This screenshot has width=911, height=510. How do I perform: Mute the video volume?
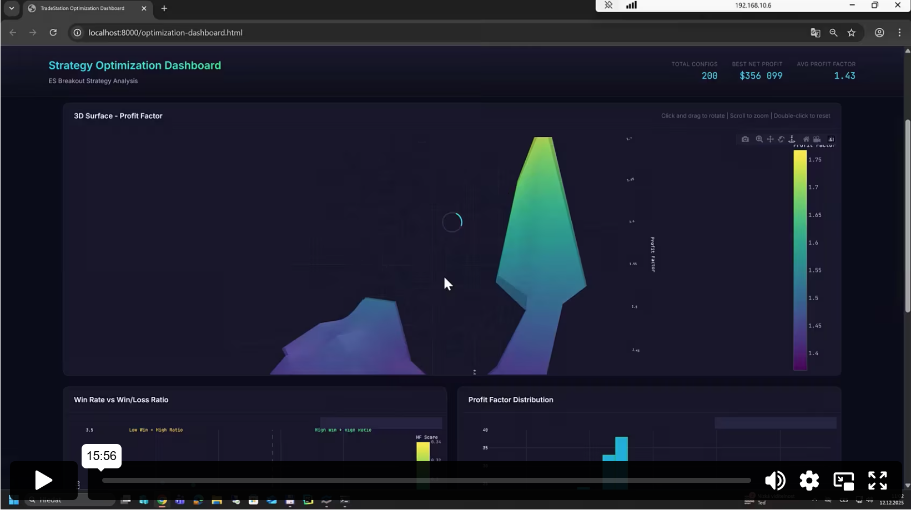[x=775, y=481]
